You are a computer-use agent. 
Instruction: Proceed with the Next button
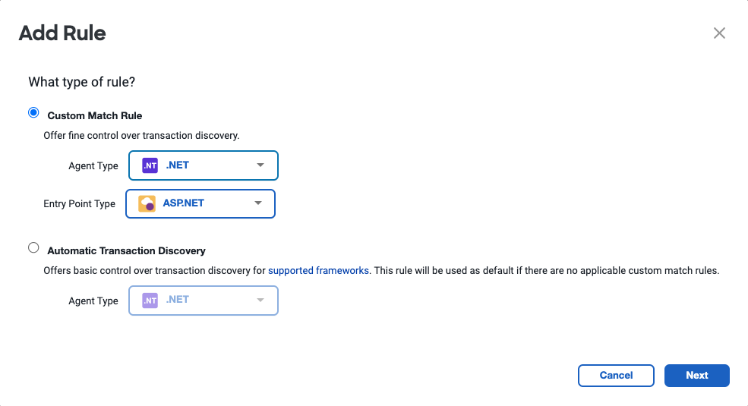click(x=697, y=376)
